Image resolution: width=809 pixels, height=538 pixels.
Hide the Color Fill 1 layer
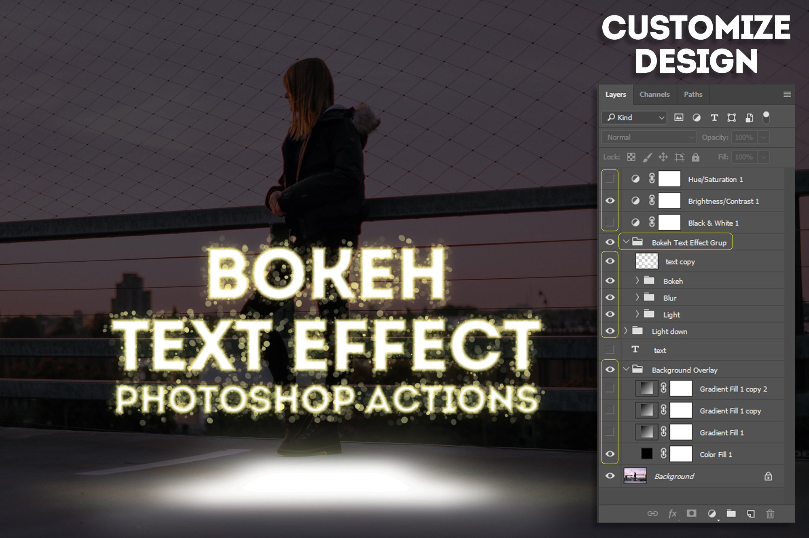pyautogui.click(x=610, y=453)
